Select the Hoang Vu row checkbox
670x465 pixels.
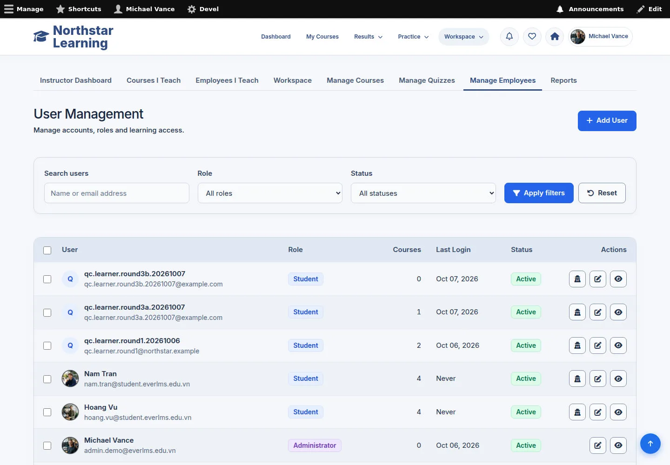[47, 412]
